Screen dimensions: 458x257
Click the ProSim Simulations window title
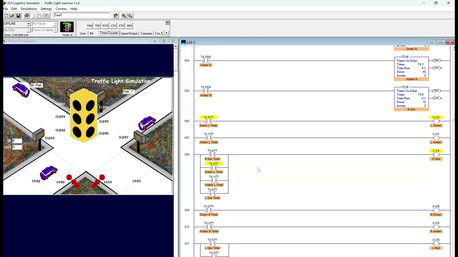[x=21, y=41]
